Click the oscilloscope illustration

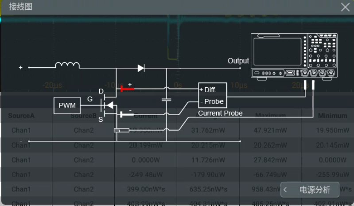coord(294,57)
